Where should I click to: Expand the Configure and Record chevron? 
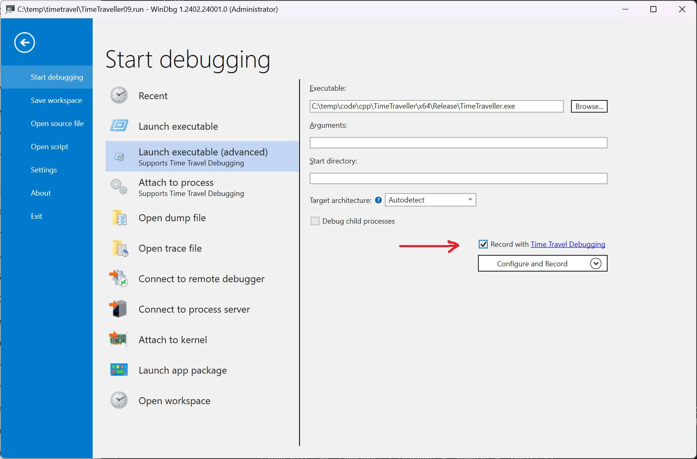point(596,263)
